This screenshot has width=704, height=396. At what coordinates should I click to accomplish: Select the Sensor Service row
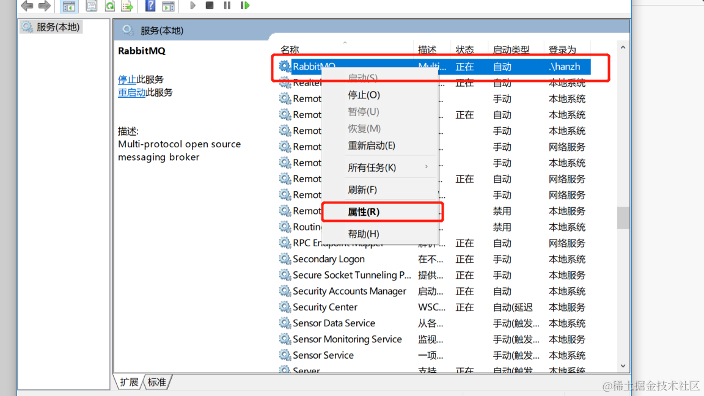click(434, 355)
